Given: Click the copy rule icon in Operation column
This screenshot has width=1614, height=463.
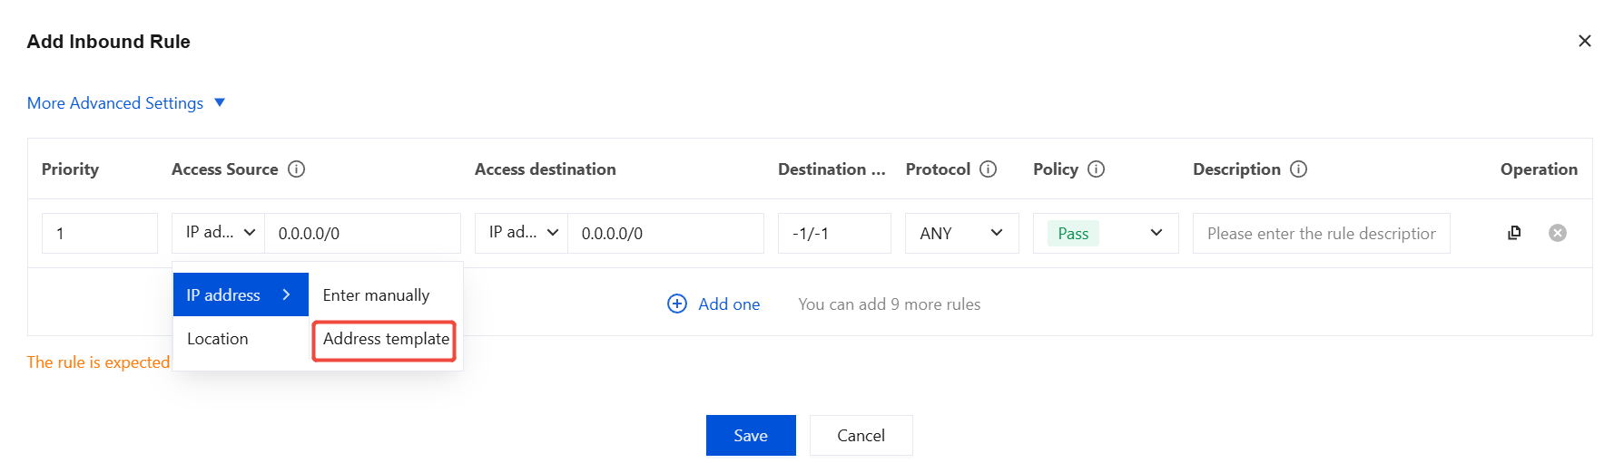Looking at the screenshot, I should tap(1513, 233).
